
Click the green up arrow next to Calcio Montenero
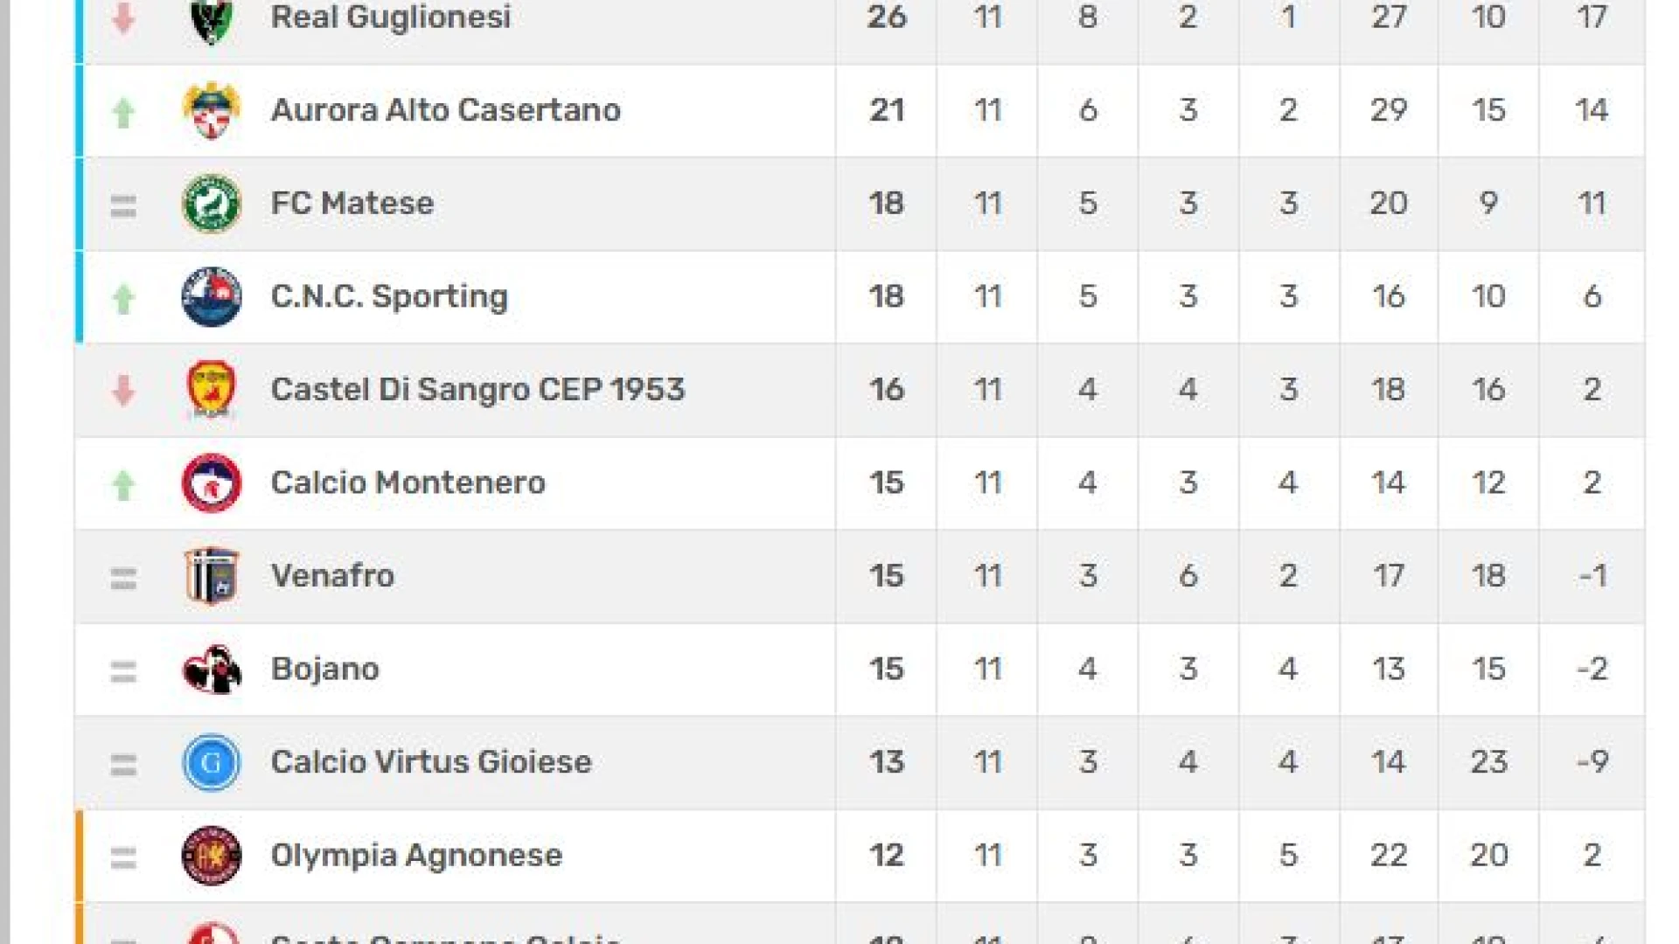pyautogui.click(x=123, y=485)
